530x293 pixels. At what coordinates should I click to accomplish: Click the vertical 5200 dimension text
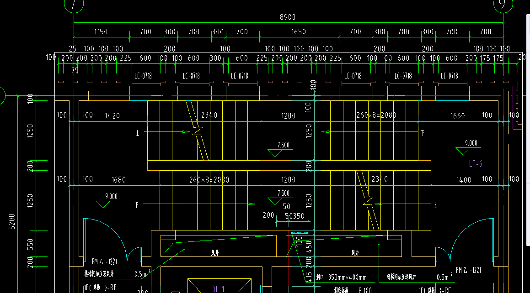click(12, 221)
